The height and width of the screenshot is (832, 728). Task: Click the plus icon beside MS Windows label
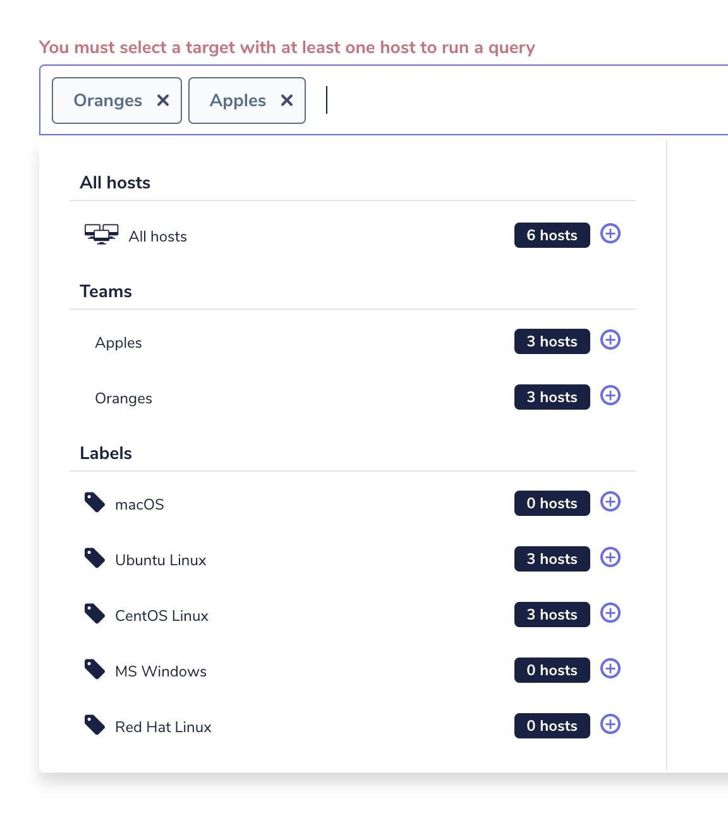point(610,669)
